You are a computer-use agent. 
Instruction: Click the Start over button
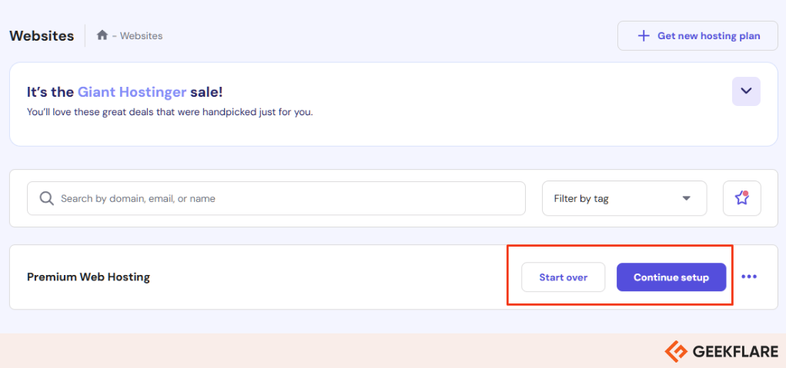[563, 277]
